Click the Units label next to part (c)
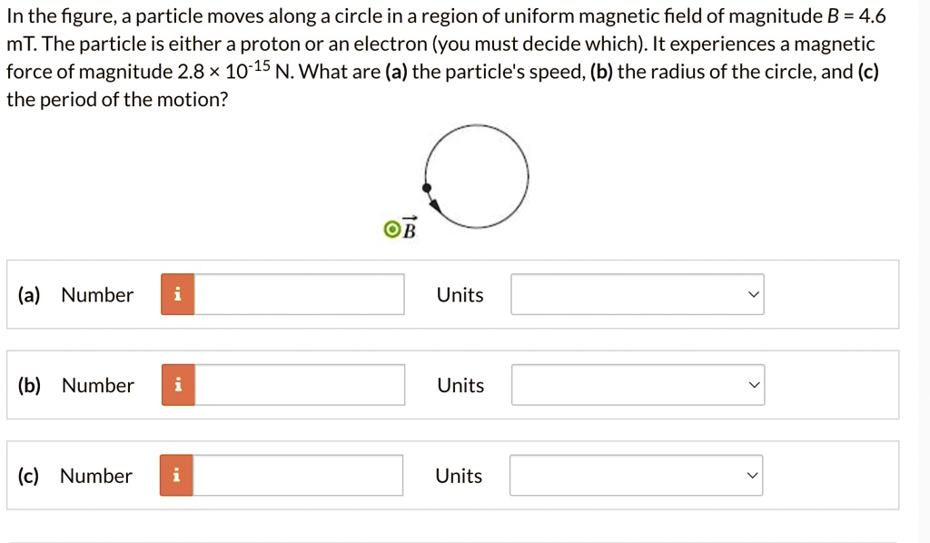Screen dimensions: 930x543 tap(460, 475)
